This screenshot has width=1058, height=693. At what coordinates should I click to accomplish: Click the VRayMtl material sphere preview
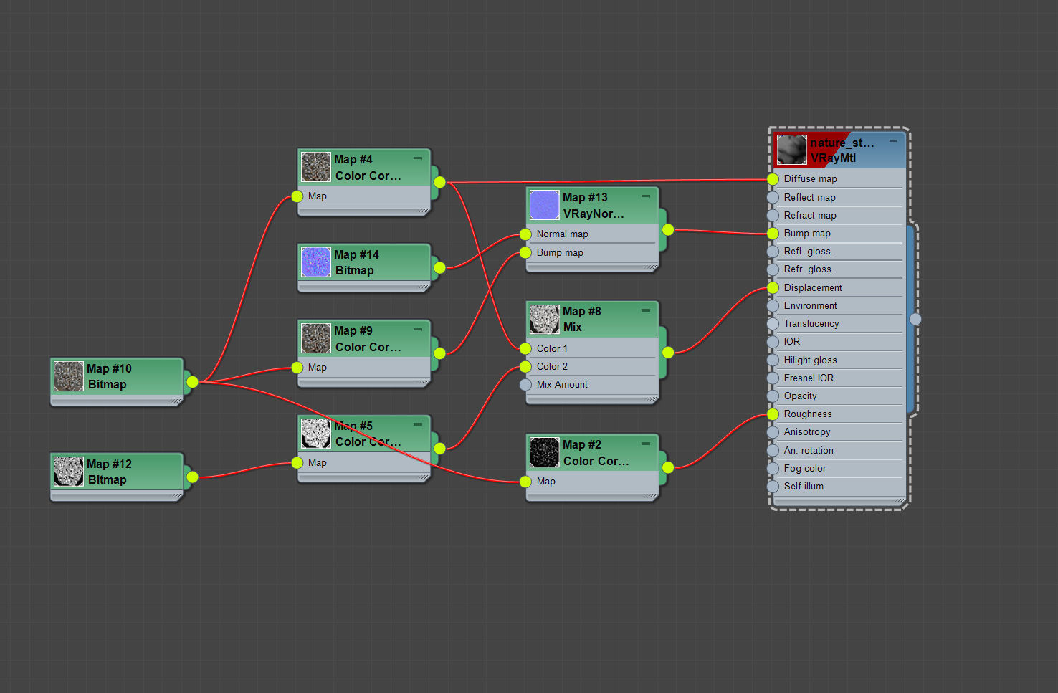coord(791,150)
